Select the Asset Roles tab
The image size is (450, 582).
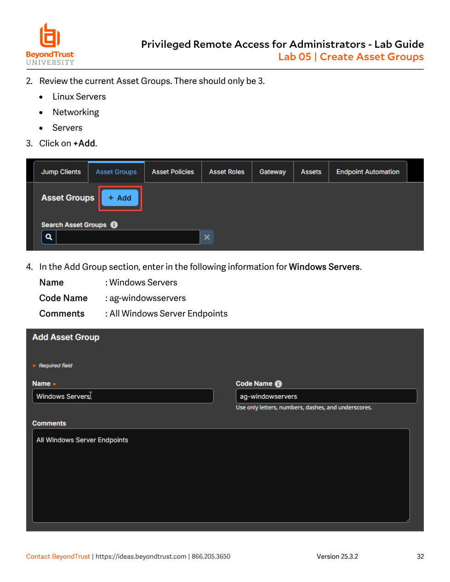tap(227, 172)
